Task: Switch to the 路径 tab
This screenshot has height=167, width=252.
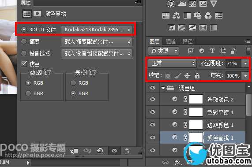Action: click(x=187, y=41)
